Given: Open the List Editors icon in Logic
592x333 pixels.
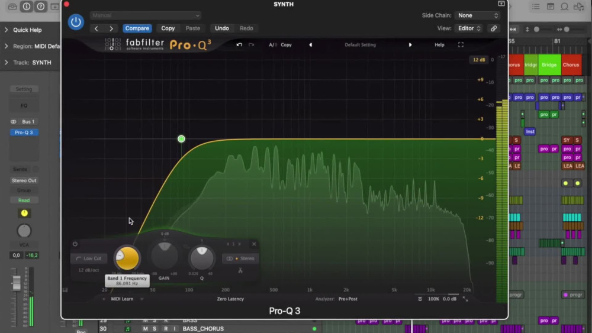Looking at the screenshot, I should (x=536, y=7).
